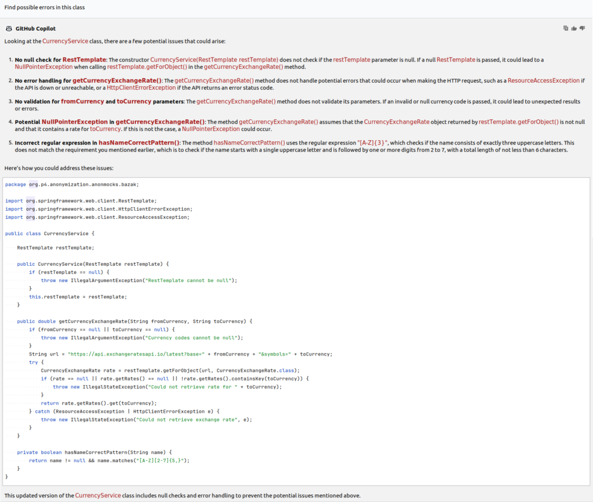Open CurrencyService reference in the closing sentence
This screenshot has width=593, height=502.
[x=98, y=495]
